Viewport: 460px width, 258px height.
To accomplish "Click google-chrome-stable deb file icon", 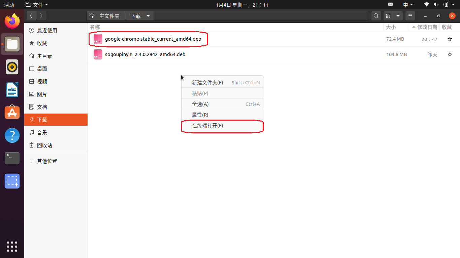I will tap(98, 39).
